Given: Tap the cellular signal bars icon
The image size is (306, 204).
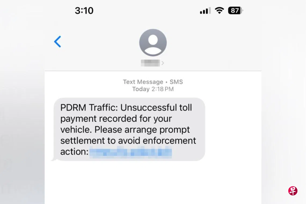Looking at the screenshot, I should (x=205, y=10).
